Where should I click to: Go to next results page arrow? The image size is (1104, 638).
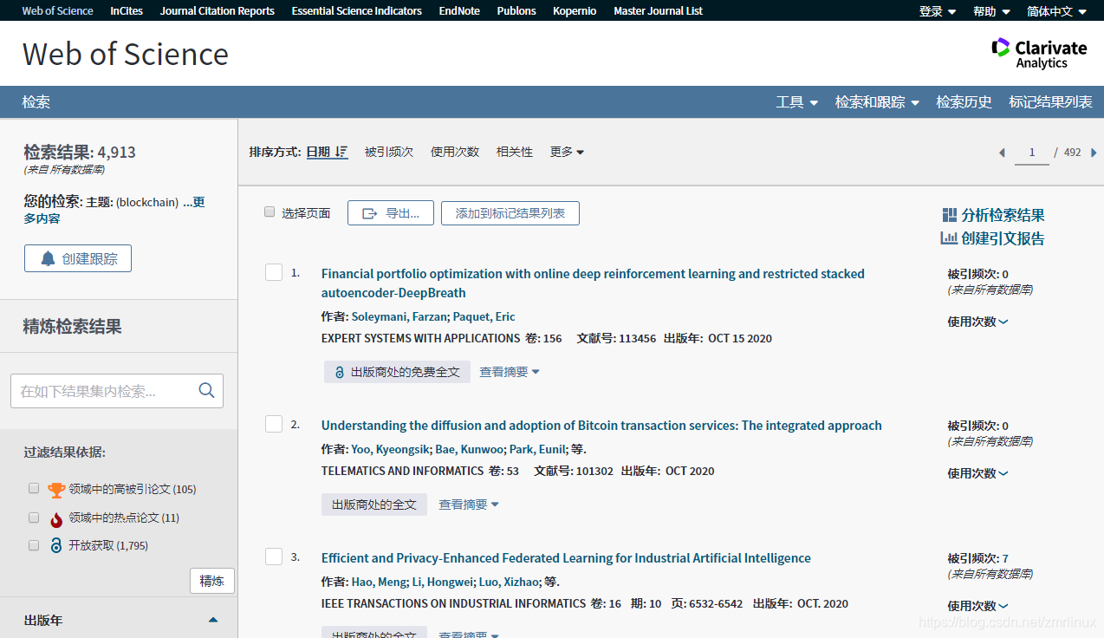click(1094, 153)
